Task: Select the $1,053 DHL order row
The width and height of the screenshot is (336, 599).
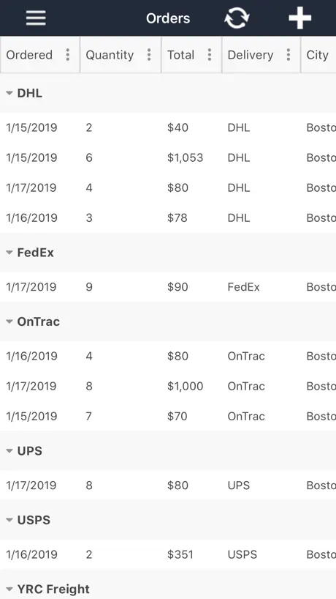Action: click(x=168, y=157)
